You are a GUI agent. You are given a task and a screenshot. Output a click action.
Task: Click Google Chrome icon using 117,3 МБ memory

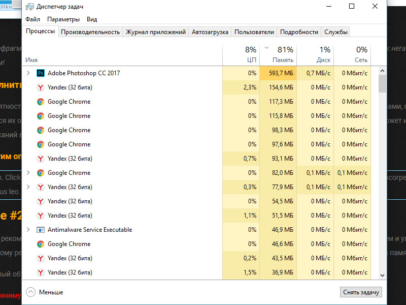click(41, 102)
